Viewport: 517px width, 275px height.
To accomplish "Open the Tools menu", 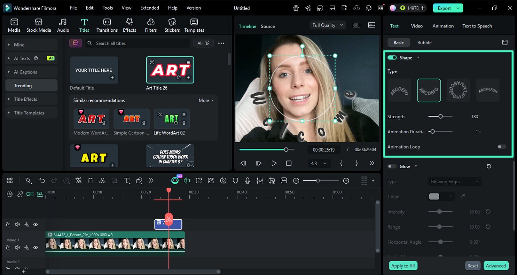I will coord(108,8).
